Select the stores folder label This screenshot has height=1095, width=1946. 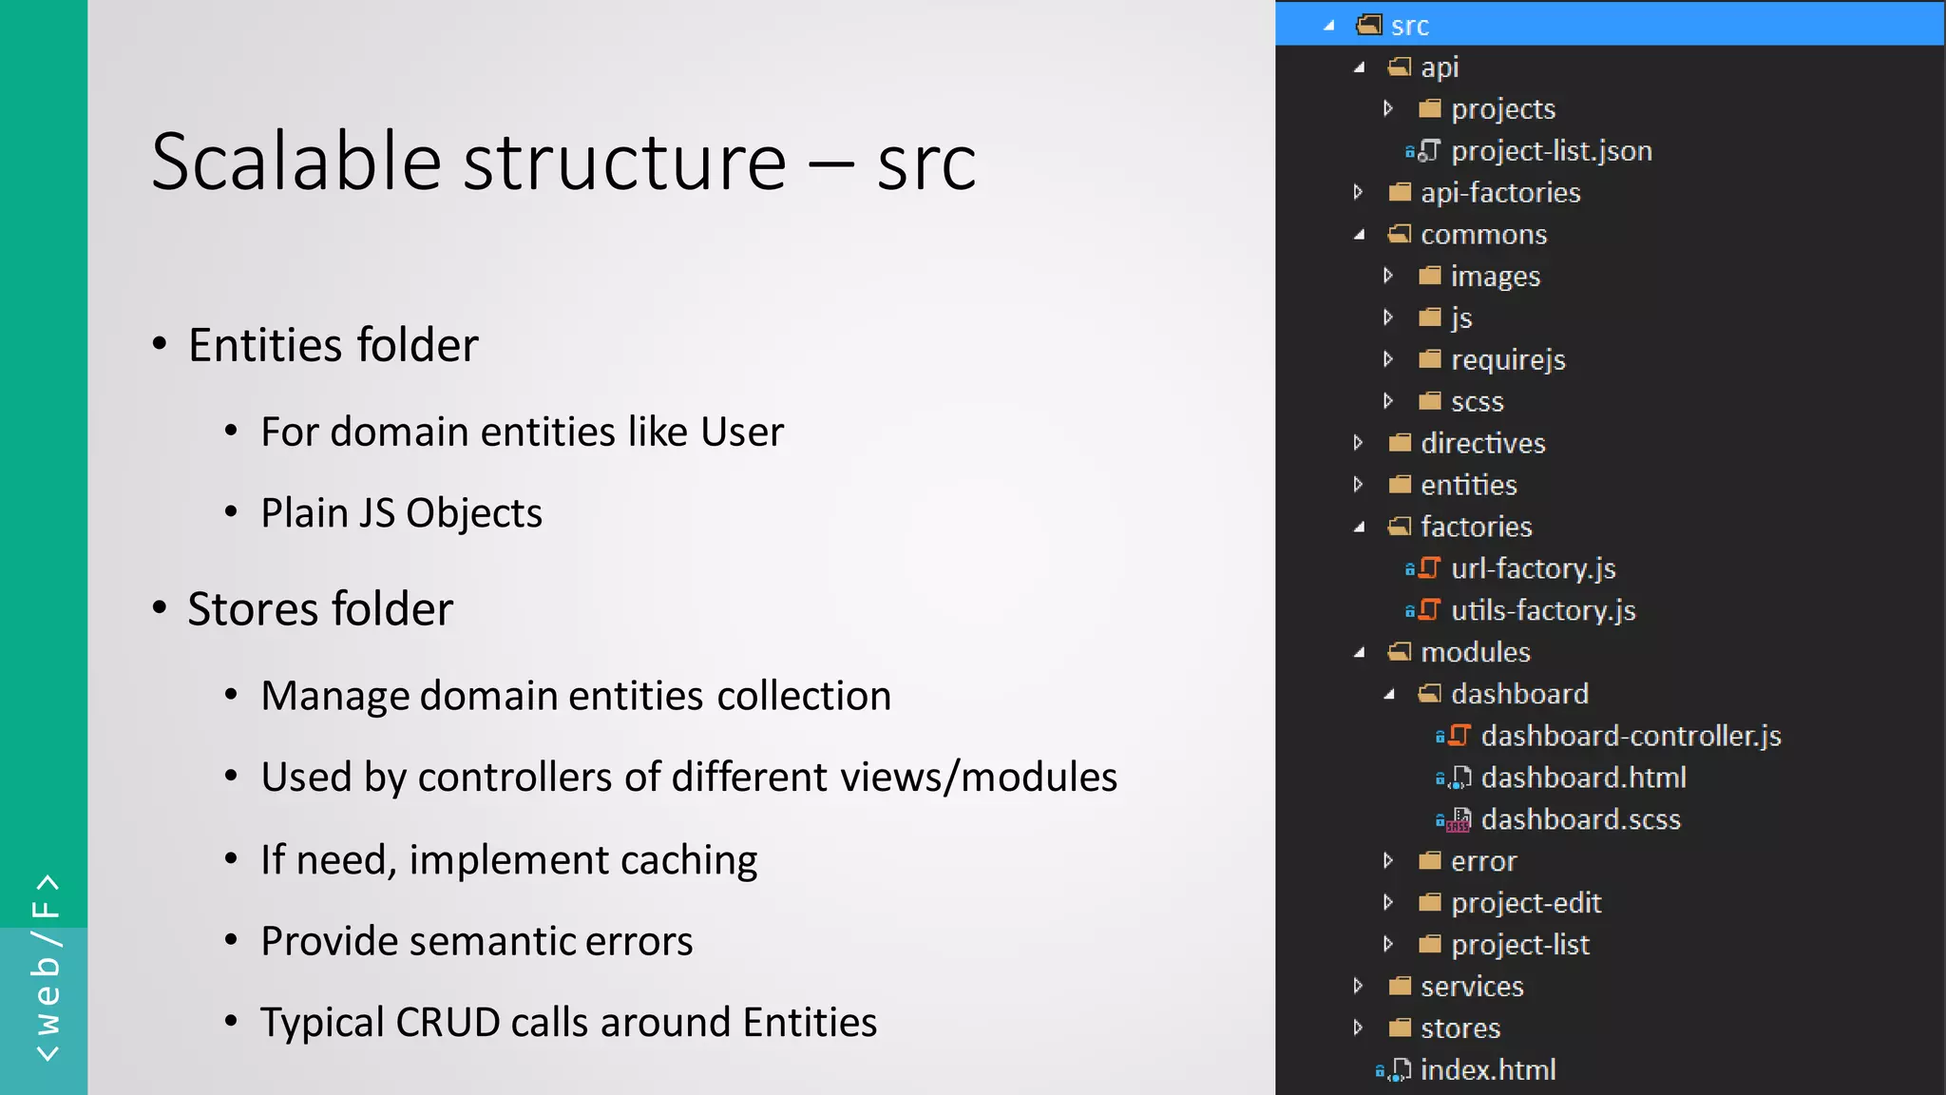click(x=1460, y=1028)
